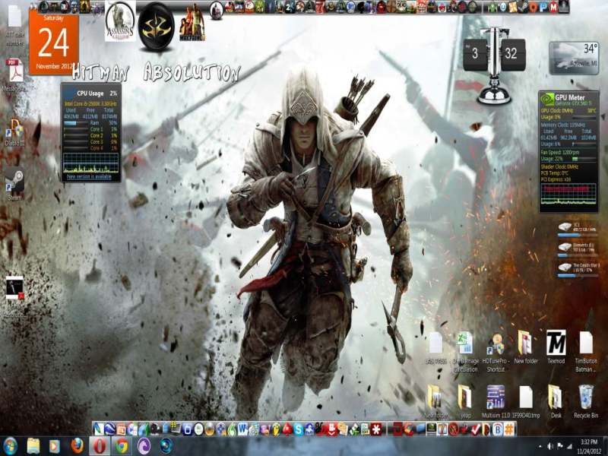Click the B circle icon in bottom dock

tap(498, 429)
